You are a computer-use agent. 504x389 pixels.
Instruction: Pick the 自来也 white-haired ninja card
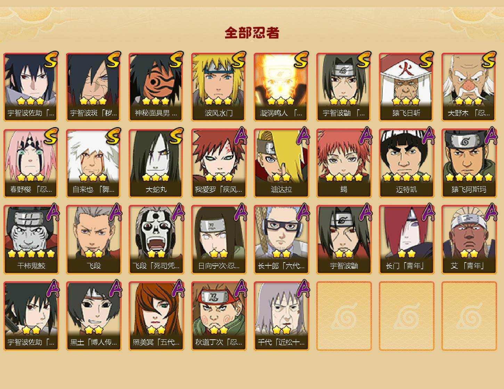(x=94, y=163)
